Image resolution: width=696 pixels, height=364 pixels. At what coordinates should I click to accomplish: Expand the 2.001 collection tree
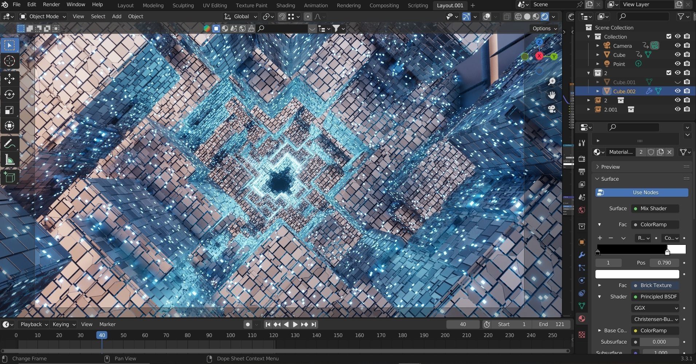(589, 109)
